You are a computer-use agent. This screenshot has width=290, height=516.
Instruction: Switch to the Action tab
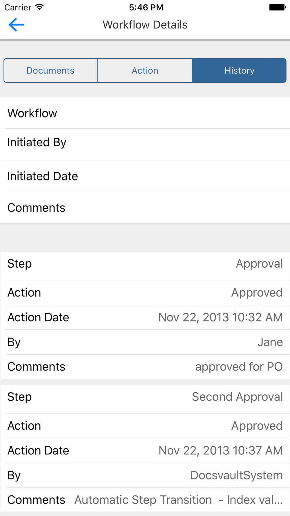click(x=145, y=71)
